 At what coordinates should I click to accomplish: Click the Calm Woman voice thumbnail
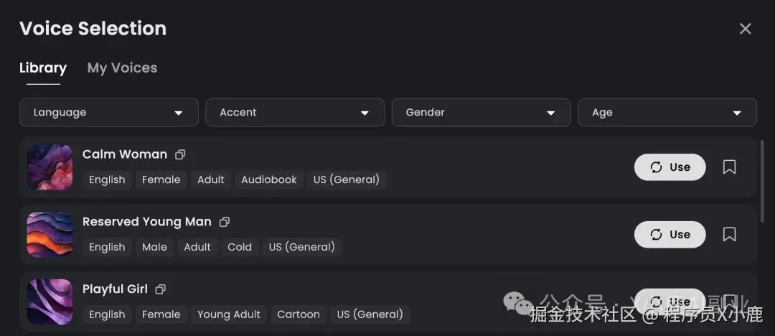coord(50,167)
